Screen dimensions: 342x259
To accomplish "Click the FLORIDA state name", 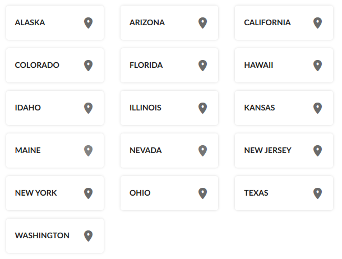I will coord(146,65).
